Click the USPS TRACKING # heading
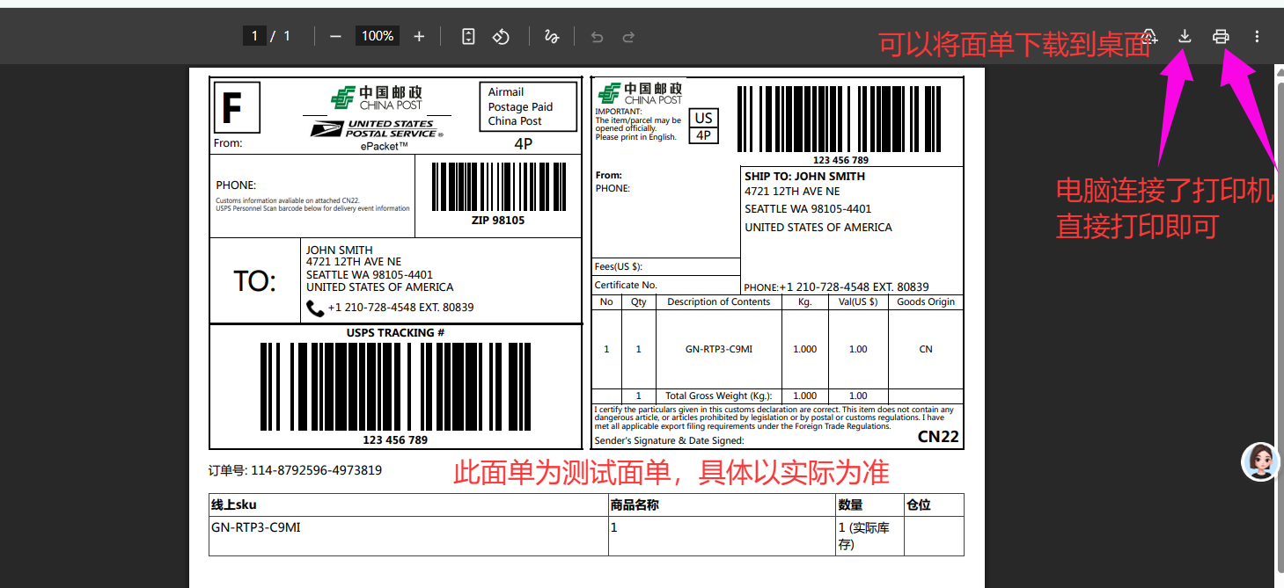The width and height of the screenshot is (1284, 588). [x=395, y=333]
